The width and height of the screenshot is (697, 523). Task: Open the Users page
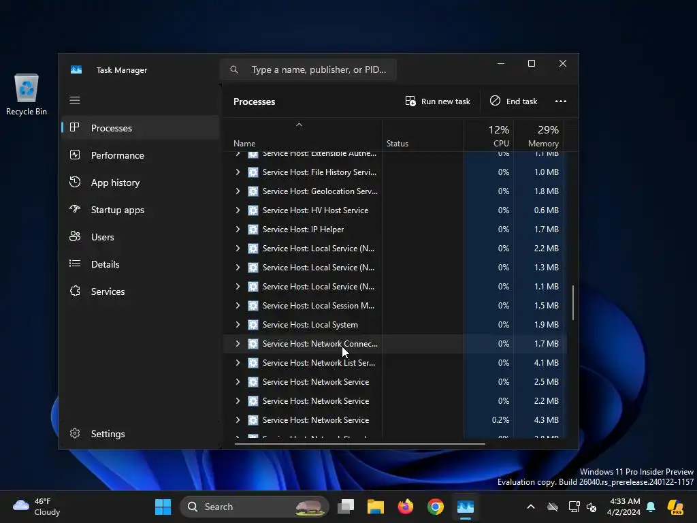140,237
